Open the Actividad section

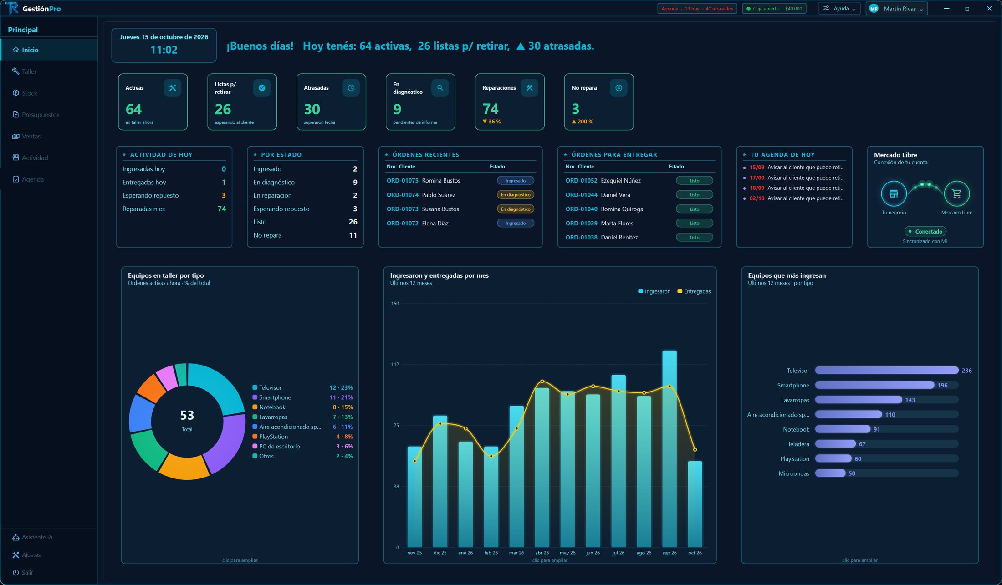point(49,158)
